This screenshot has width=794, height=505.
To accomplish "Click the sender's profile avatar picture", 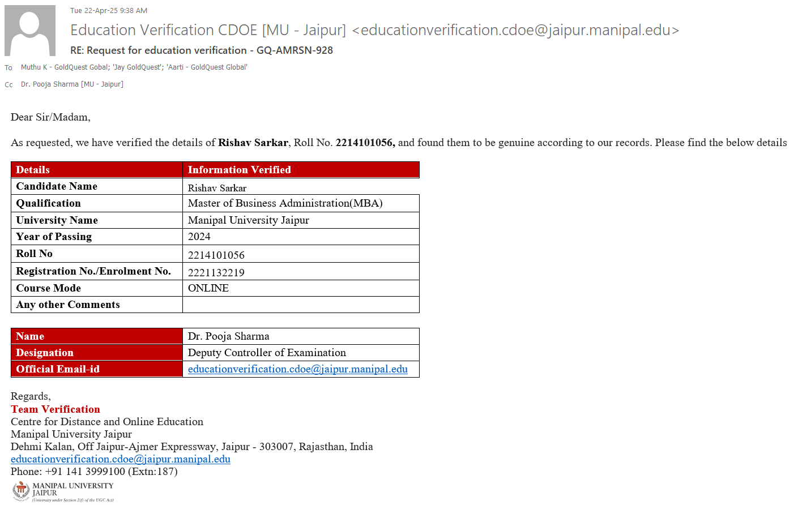I will (x=30, y=31).
